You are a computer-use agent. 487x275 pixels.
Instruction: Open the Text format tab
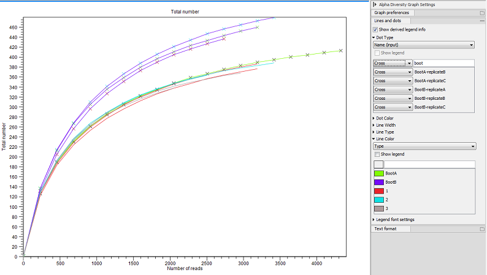click(x=385, y=228)
